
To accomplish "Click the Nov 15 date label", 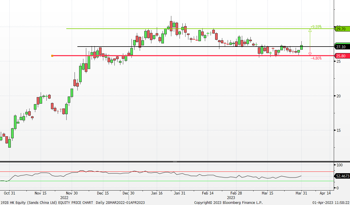I will 40,193.
